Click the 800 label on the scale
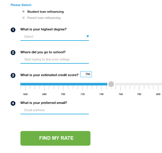This screenshot has height=153, width=162. click(x=158, y=94)
